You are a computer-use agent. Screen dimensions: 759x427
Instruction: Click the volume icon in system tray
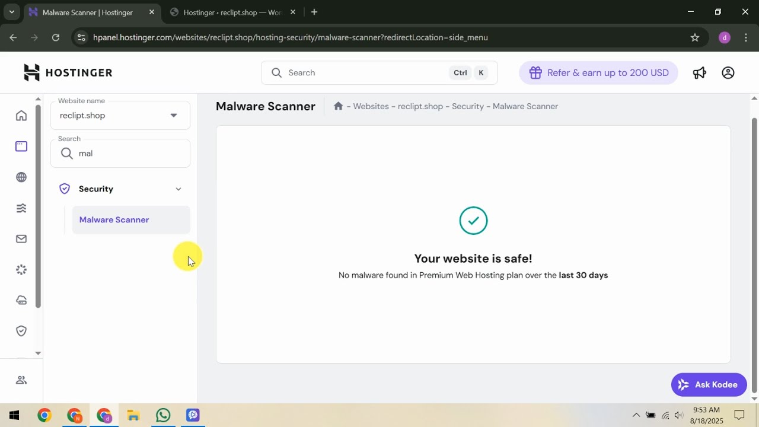pyautogui.click(x=679, y=415)
